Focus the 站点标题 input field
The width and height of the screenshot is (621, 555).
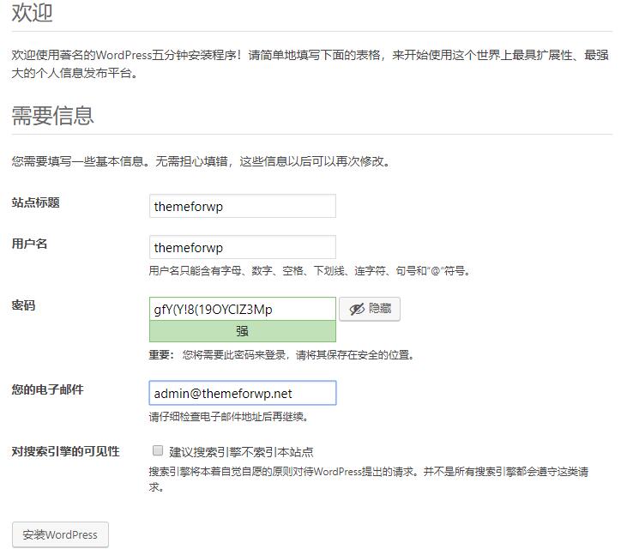242,206
